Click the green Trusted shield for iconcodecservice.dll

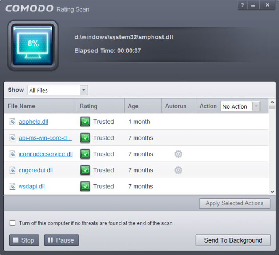tap(85, 154)
